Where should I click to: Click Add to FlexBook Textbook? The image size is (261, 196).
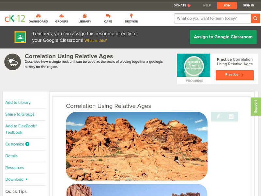pos(21,129)
